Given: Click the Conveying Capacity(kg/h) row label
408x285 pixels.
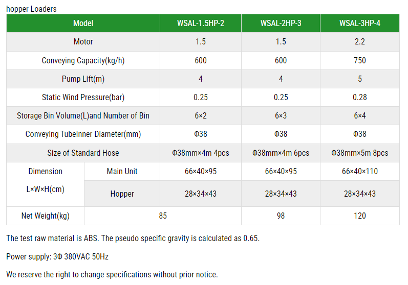Looking at the screenshot, I should pos(83,60).
